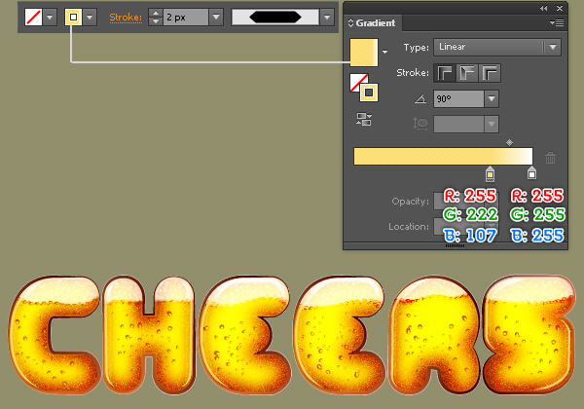Select the Gradient panel tab
Screen dimensions: 584x409
373,23
